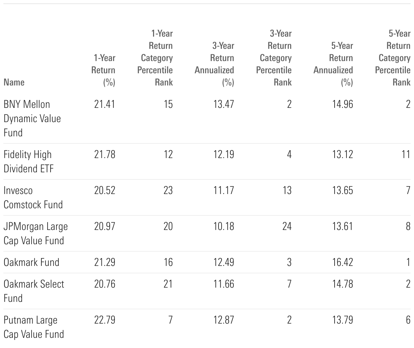Click the 3-Year Return Category Percentile Rank header
This screenshot has width=414, height=348.
click(274, 58)
